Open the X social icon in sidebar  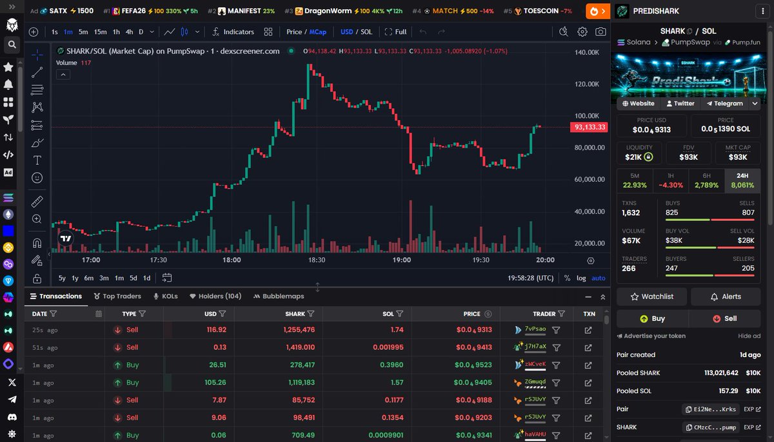click(12, 382)
